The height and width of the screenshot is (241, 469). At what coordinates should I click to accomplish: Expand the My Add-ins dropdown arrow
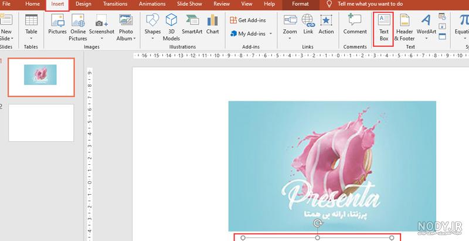[271, 34]
